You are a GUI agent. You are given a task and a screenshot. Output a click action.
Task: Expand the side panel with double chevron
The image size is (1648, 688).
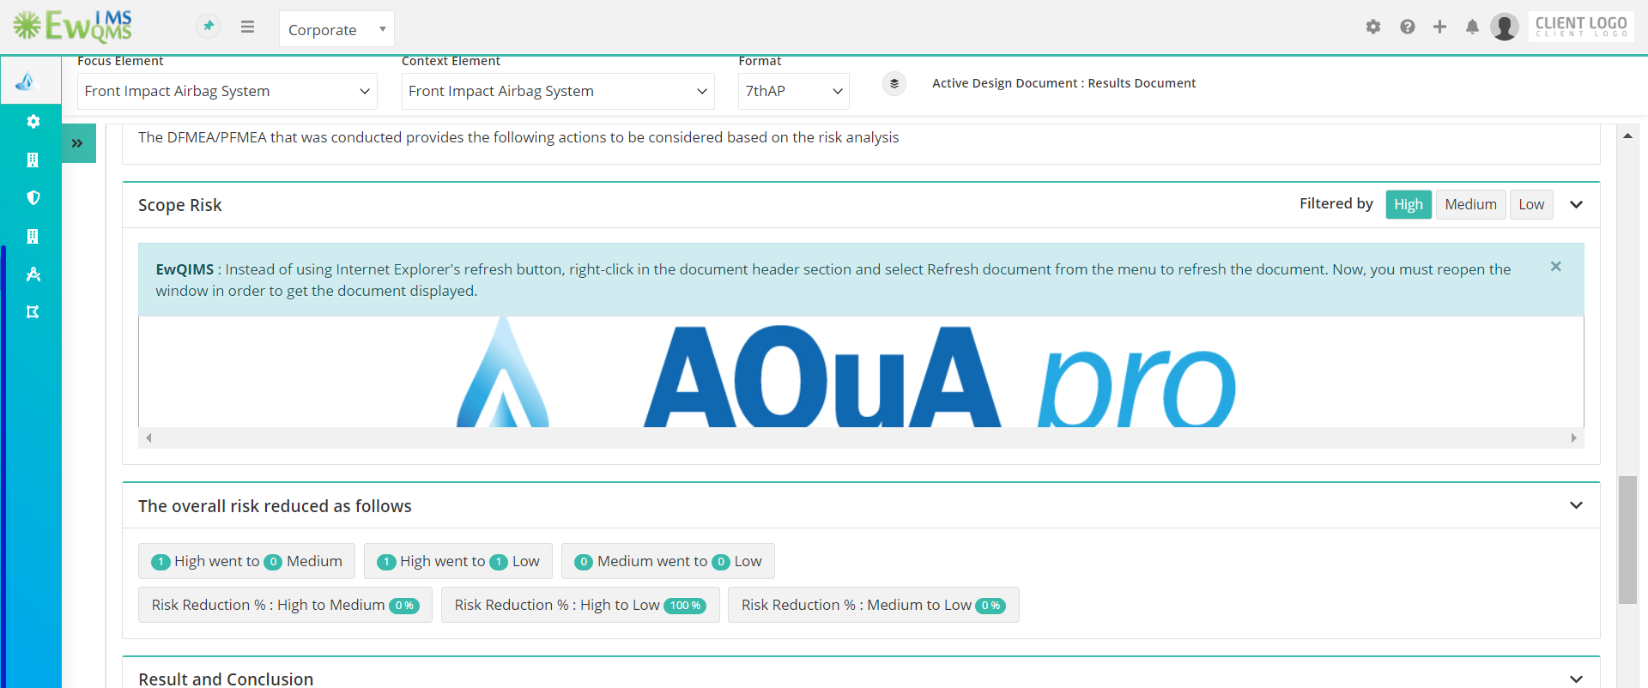[77, 143]
